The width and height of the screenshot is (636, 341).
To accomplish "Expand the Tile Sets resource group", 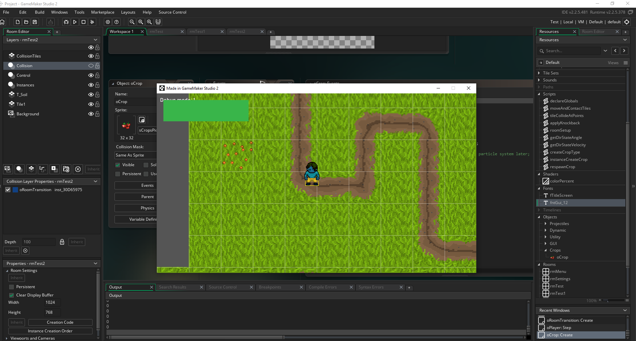I will (539, 73).
